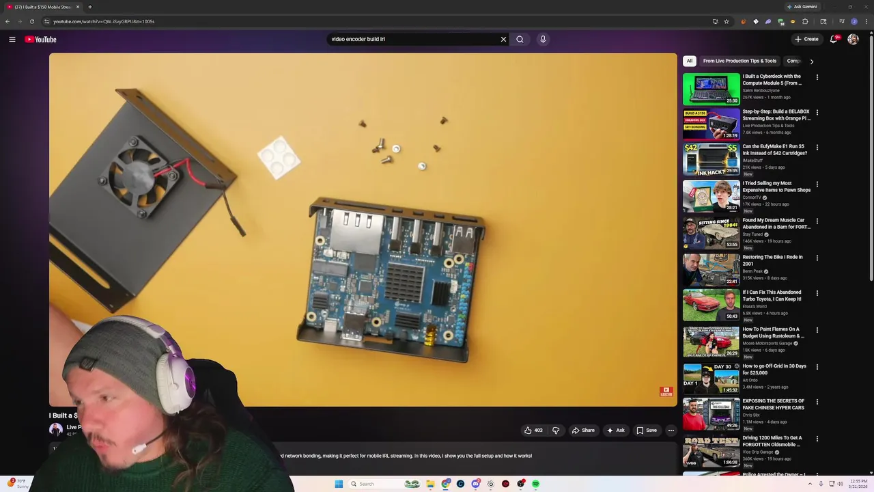Open Cyberdeck Compute Module 5 thumbnail
This screenshot has width=874, height=492.
711,89
